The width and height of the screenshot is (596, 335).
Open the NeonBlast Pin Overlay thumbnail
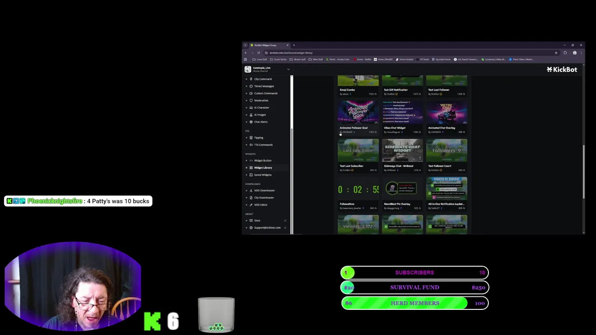402,189
